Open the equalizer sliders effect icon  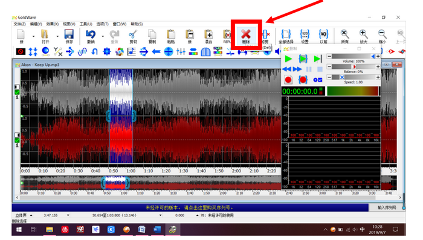point(181,51)
